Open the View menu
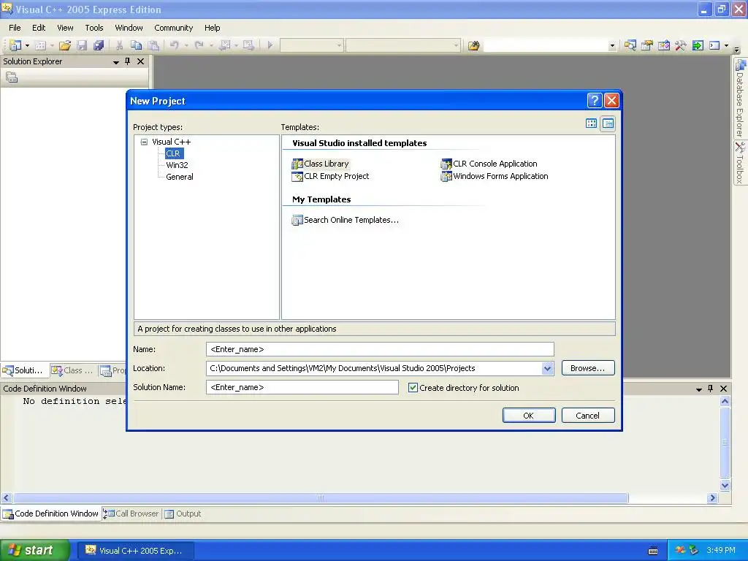748x561 pixels. tap(65, 28)
